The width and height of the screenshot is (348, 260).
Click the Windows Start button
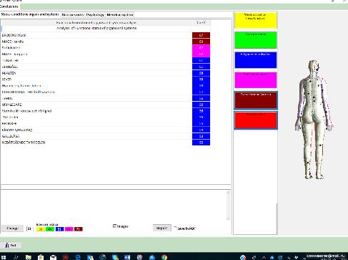coord(4,257)
